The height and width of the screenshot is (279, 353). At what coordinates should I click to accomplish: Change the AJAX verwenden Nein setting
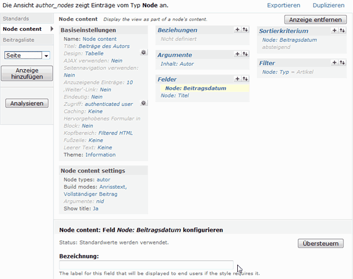coord(117,61)
